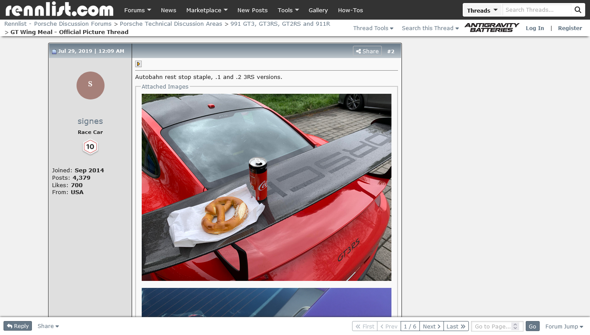The height and width of the screenshot is (335, 590).
Task: Click the Likes: 700 text
Action: [67, 185]
